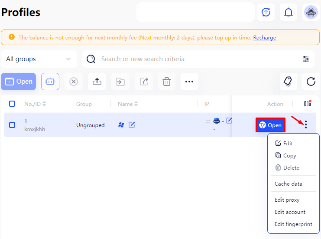Click the Action column header

[x=275, y=104]
